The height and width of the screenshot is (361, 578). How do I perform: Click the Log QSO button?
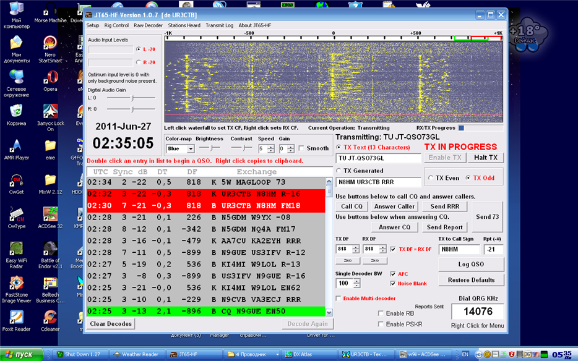(x=471, y=264)
